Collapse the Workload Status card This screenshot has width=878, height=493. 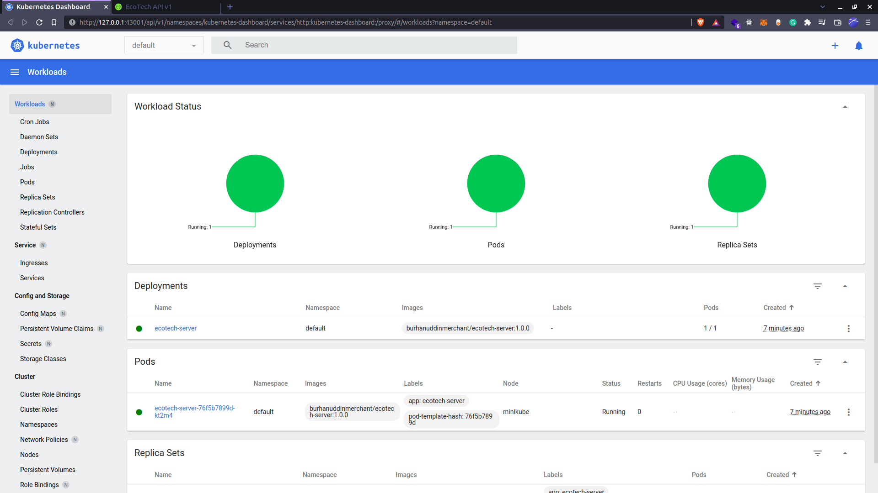[x=845, y=107]
